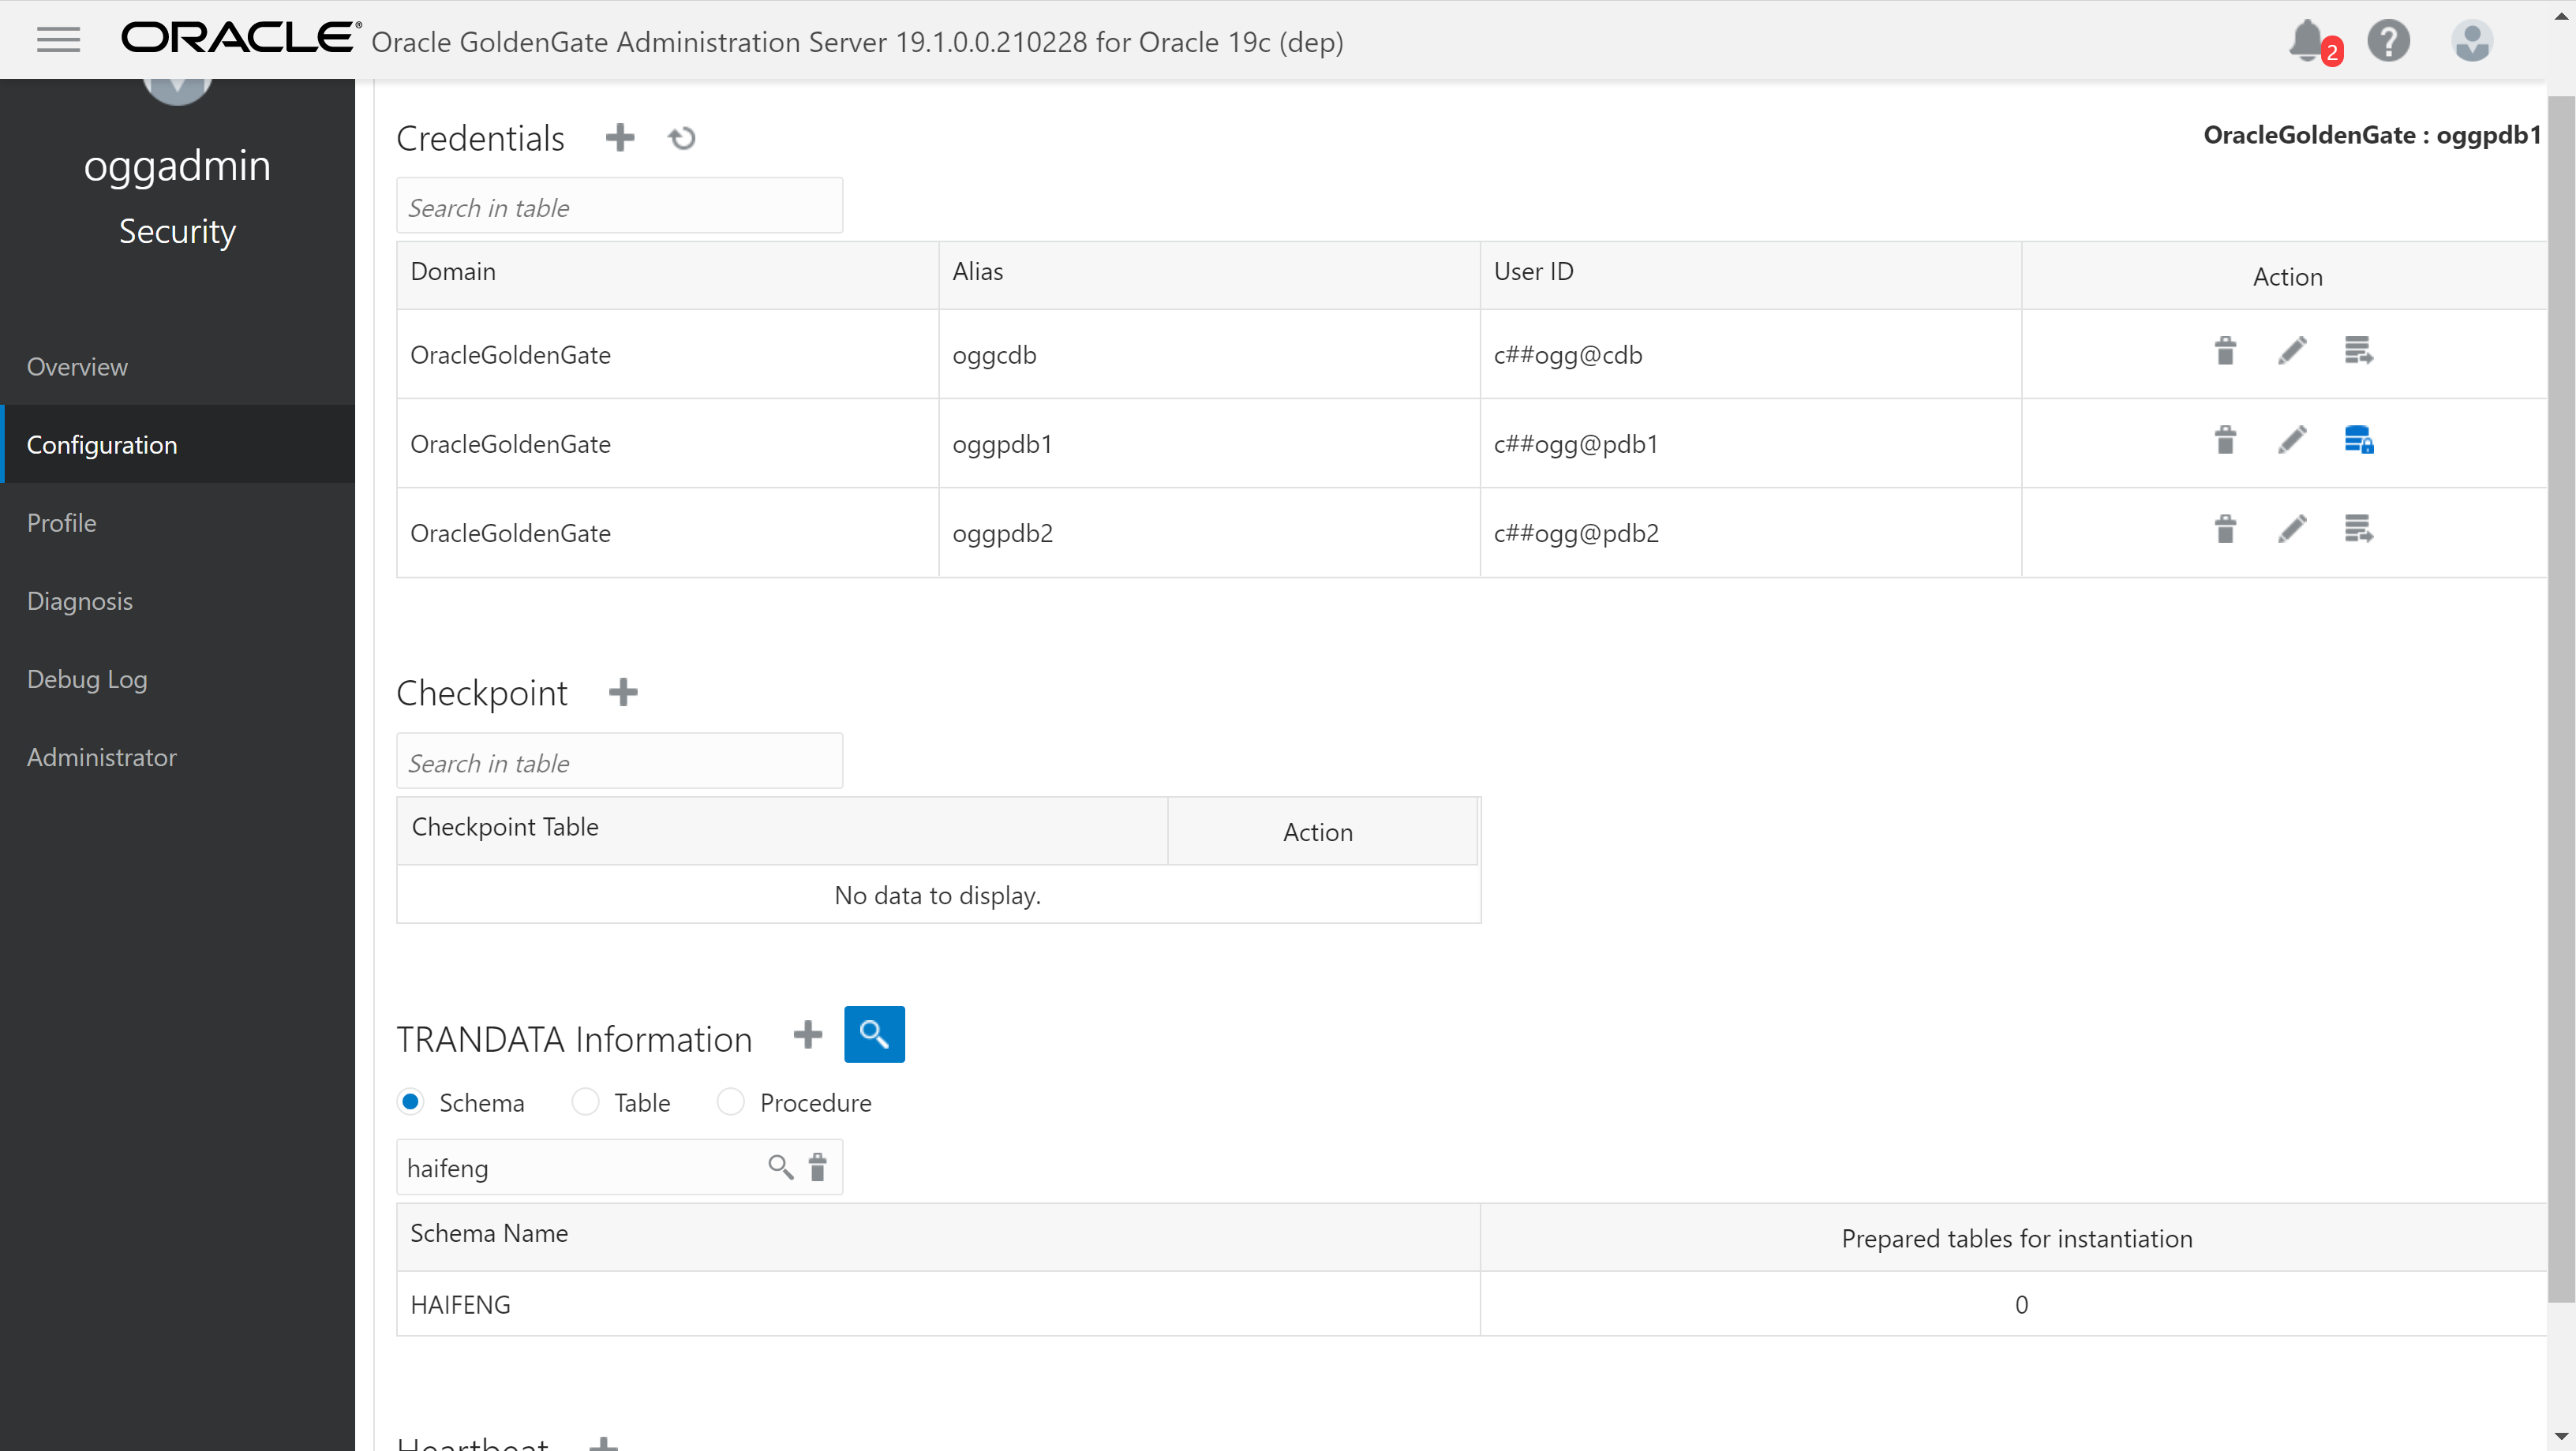Delete the oggcdb credential
The height and width of the screenshot is (1451, 2576).
click(x=2225, y=351)
